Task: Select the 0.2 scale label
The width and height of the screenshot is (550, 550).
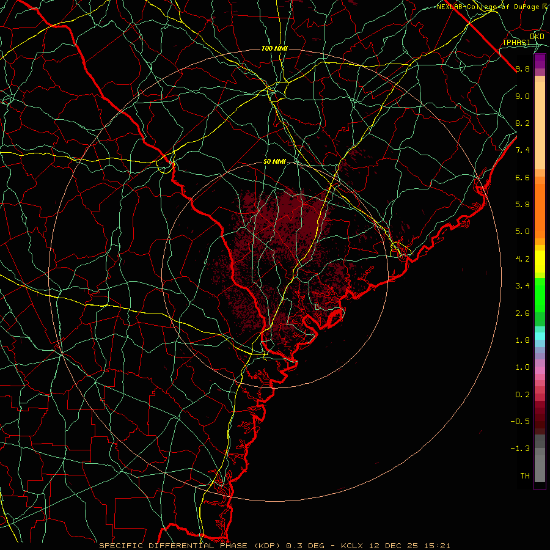Action: [x=522, y=395]
